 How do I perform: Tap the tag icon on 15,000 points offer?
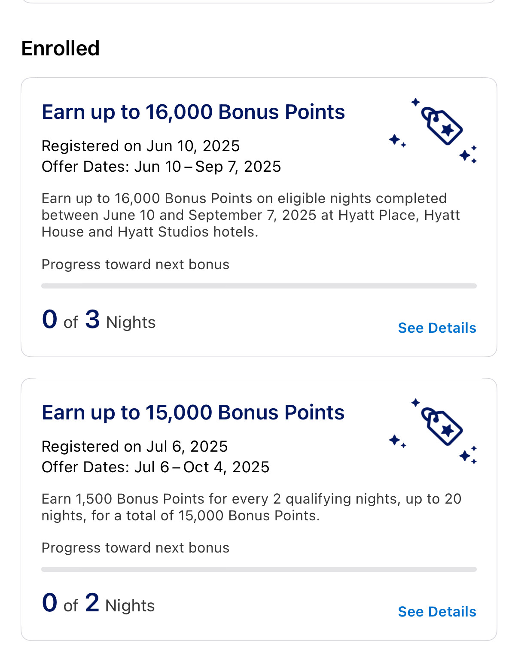(x=442, y=427)
